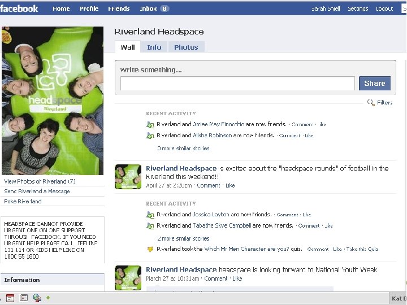Click friend icon beside Tabatha Skye Campbell story

pos(150,225)
